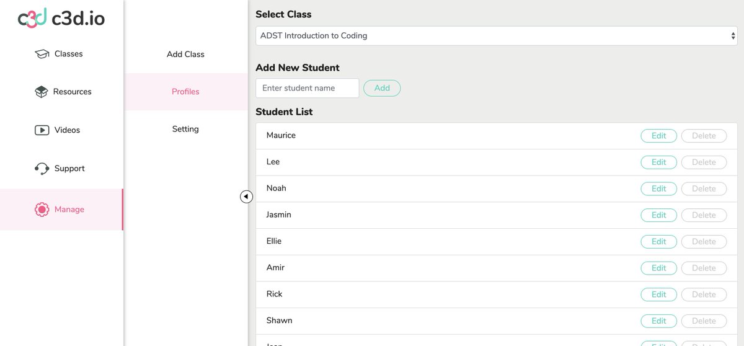Edit student Ellie

pyautogui.click(x=658, y=242)
